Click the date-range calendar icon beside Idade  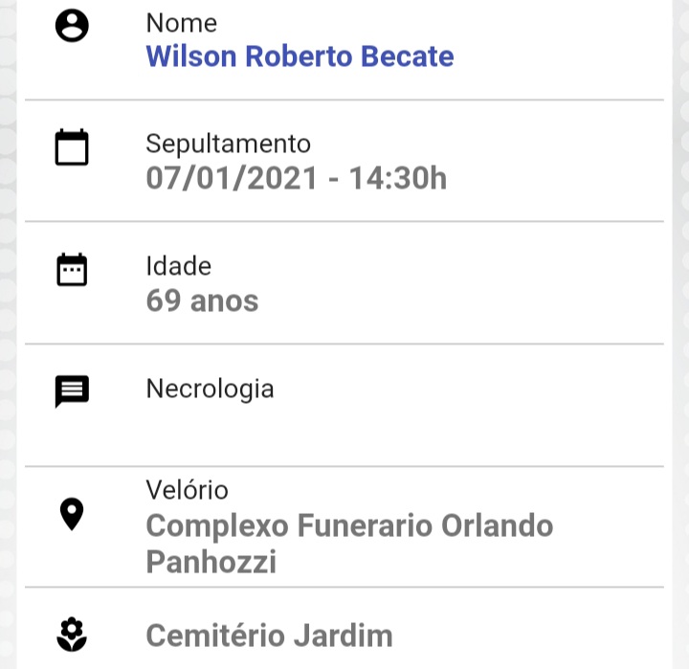[72, 270]
